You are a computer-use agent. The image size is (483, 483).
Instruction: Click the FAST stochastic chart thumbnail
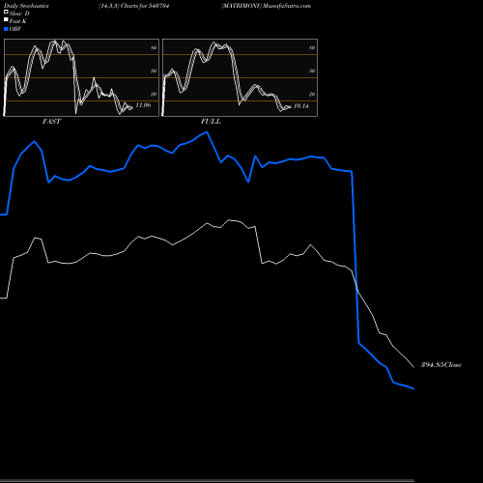tap(81, 77)
